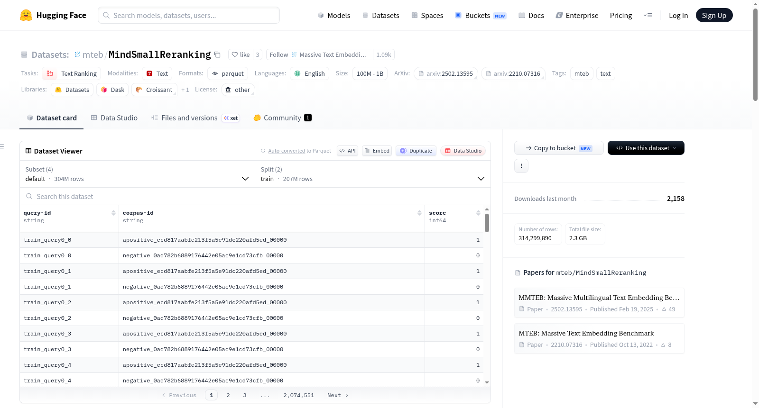Image resolution: width=759 pixels, height=408 pixels.
Task: Open Buckets in top navigation
Action: coord(481,15)
